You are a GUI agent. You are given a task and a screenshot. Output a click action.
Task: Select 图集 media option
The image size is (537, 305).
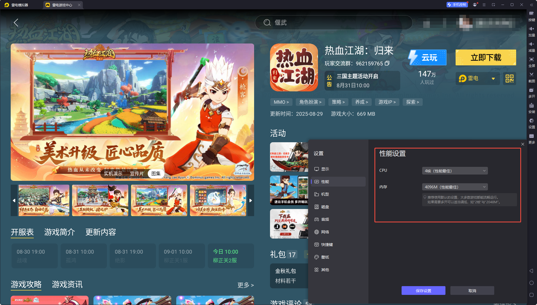[x=156, y=174]
